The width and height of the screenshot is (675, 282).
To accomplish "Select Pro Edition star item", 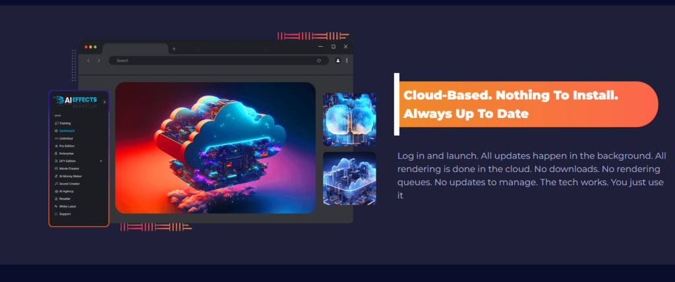I will (65, 146).
